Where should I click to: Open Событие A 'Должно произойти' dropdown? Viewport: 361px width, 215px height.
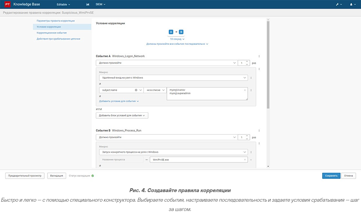point(167,63)
